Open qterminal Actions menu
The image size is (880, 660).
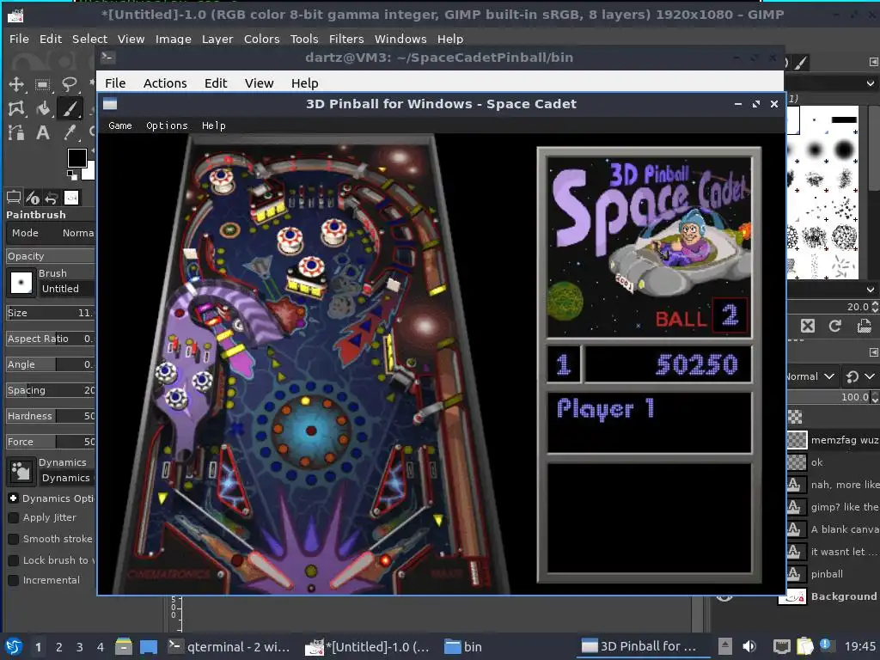[165, 83]
